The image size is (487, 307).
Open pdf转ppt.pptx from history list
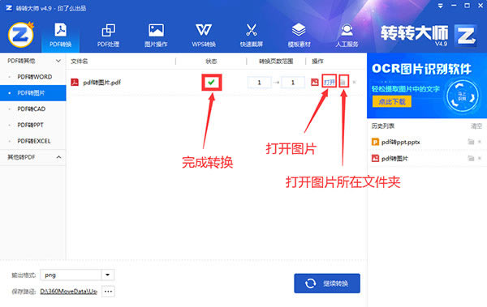pos(401,142)
